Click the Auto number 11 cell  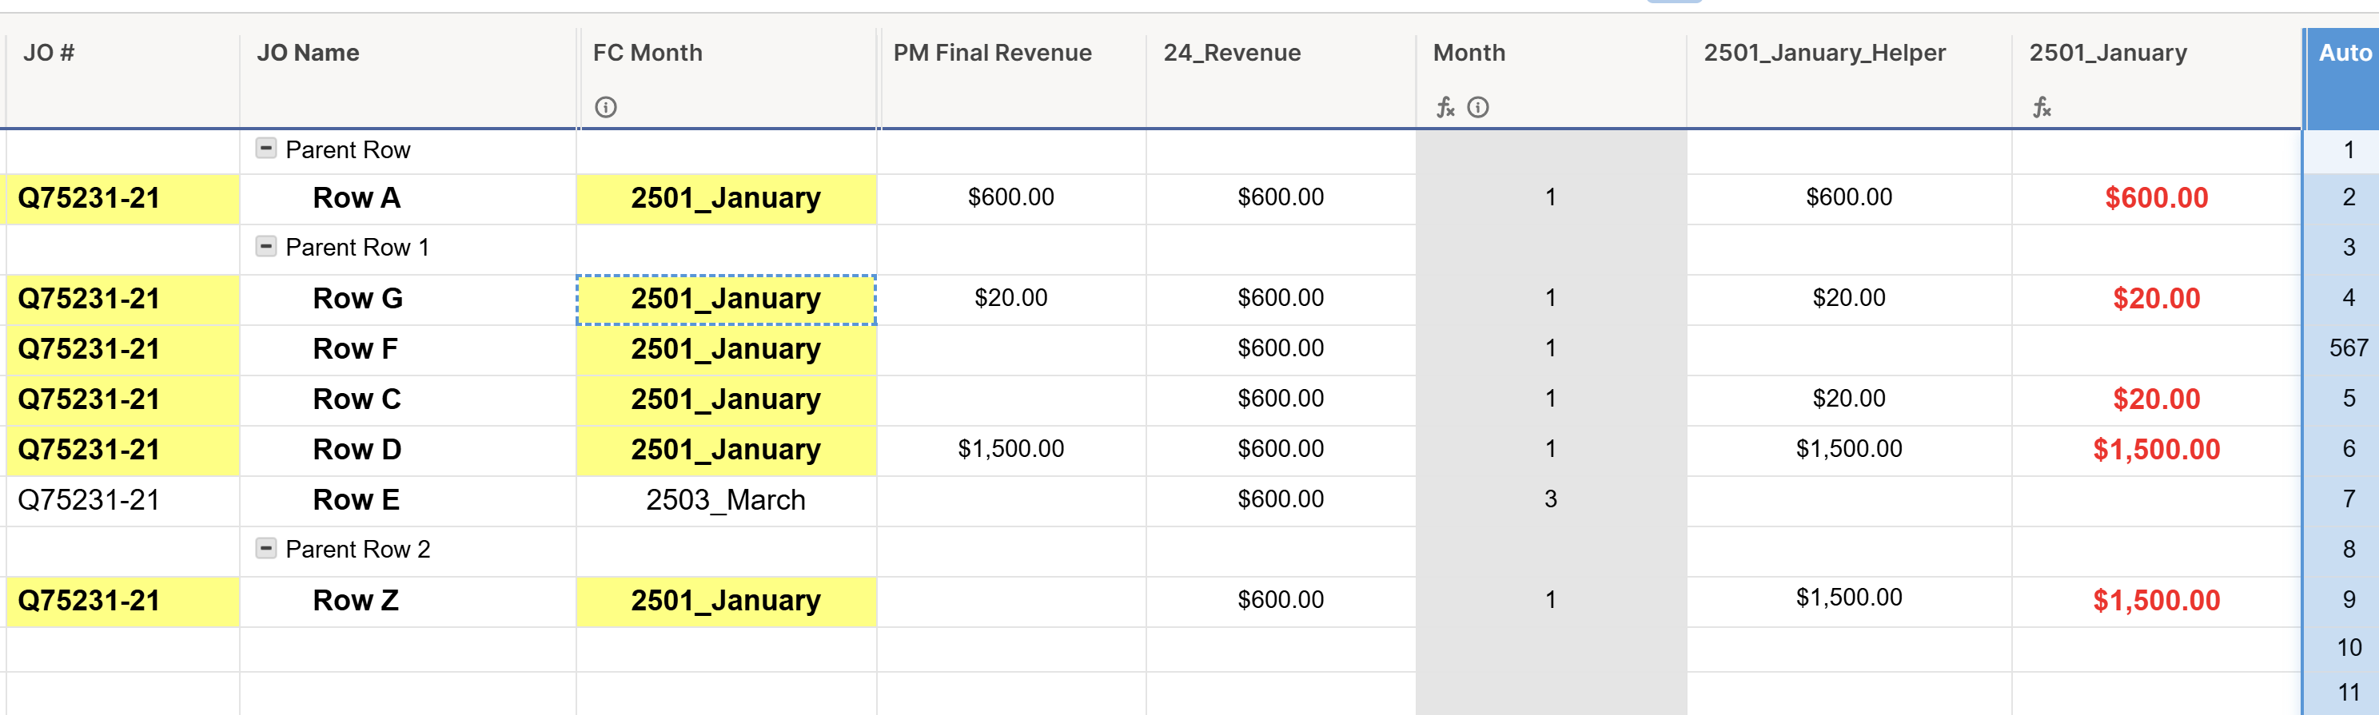pos(2342,693)
